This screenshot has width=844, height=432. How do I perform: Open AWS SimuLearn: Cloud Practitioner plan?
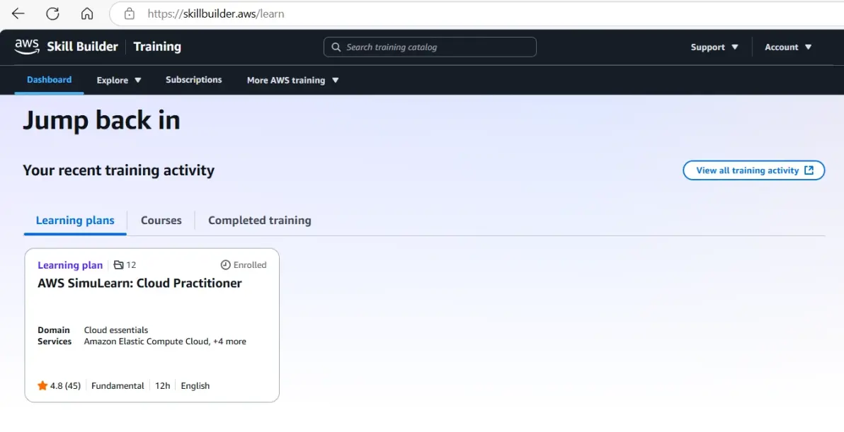[x=139, y=283]
